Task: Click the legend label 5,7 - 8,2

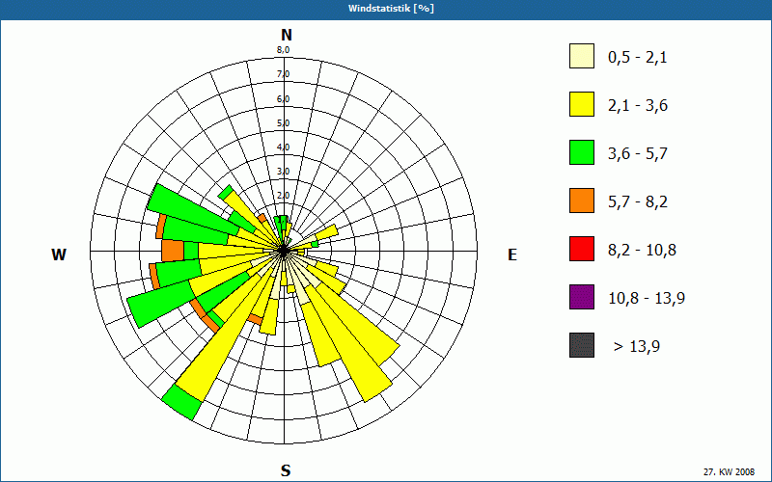Action: tap(638, 202)
